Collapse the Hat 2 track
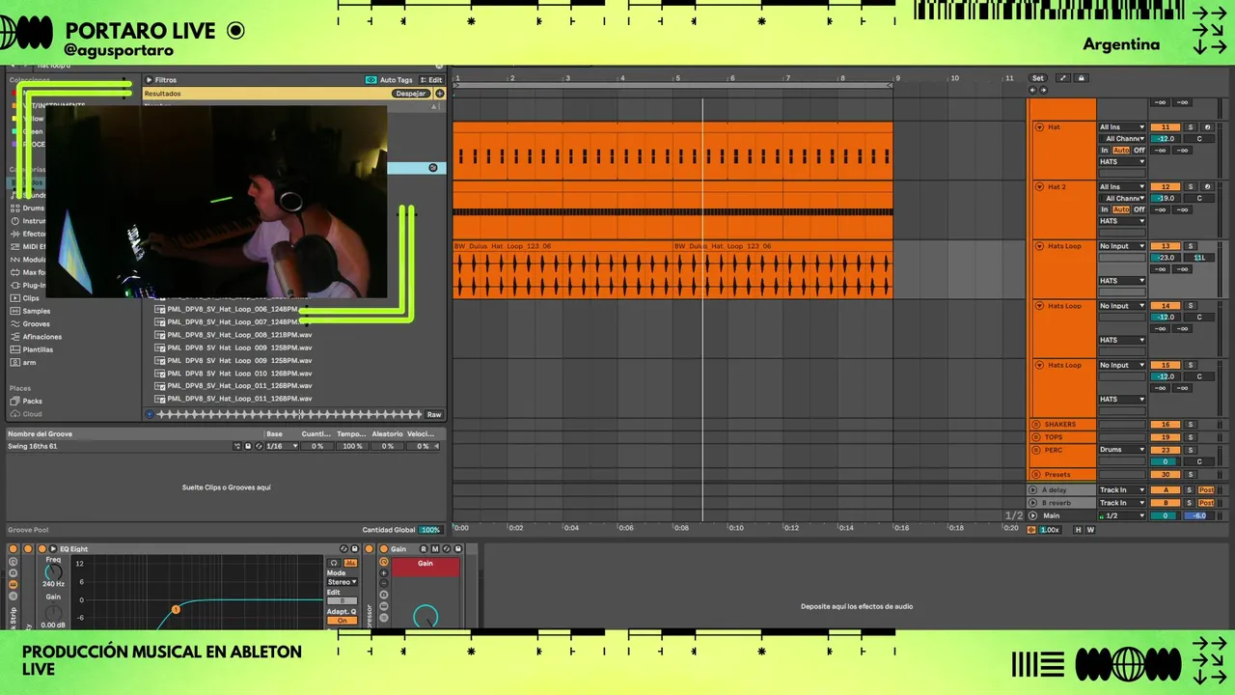The width and height of the screenshot is (1235, 695). [1039, 187]
